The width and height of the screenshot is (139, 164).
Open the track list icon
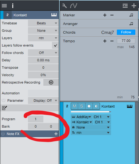(125, 6)
